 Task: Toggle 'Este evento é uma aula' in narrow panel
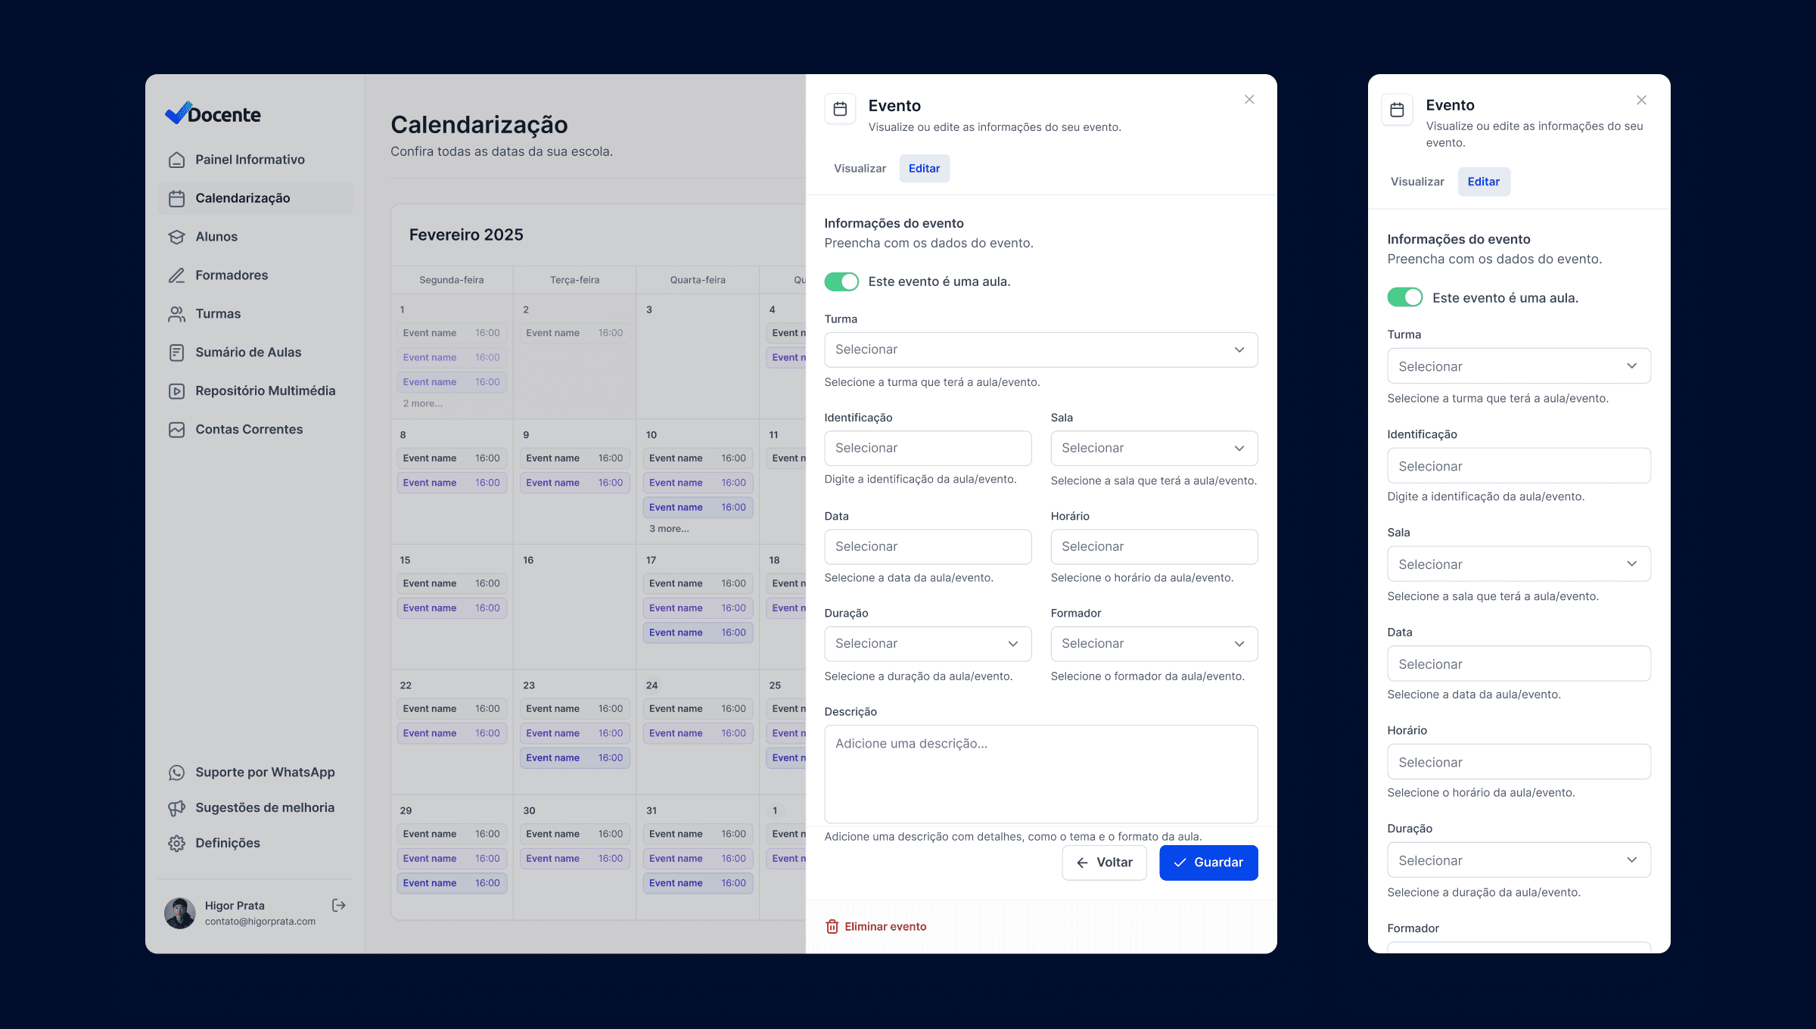(x=1404, y=297)
